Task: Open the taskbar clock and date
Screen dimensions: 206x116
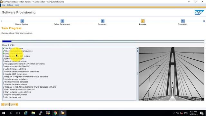Action: click(193, 113)
